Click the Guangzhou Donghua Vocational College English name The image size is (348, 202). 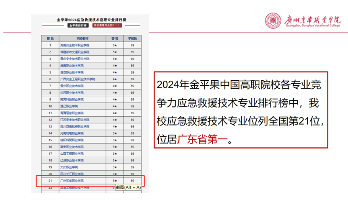[313, 26]
